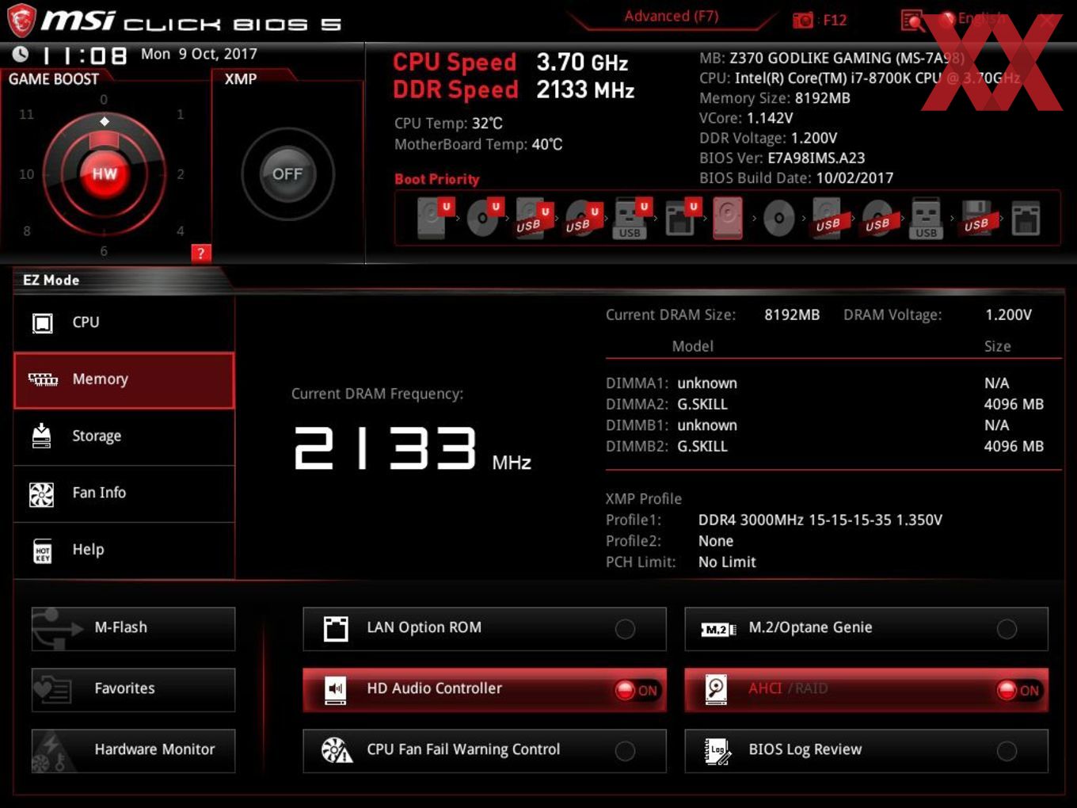
Task: Click the BIOS Build Date 10/02/2017 line
Action: (796, 178)
